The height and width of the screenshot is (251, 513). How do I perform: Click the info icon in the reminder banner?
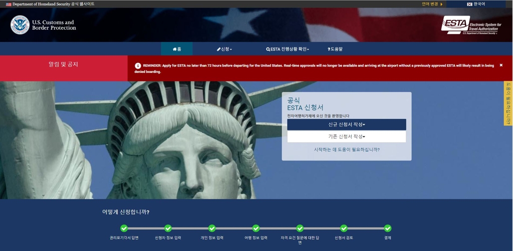point(138,66)
